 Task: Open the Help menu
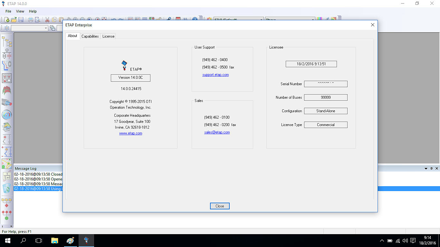point(33,11)
